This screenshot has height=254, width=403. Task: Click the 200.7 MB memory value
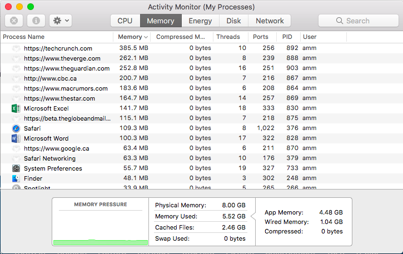(133, 78)
